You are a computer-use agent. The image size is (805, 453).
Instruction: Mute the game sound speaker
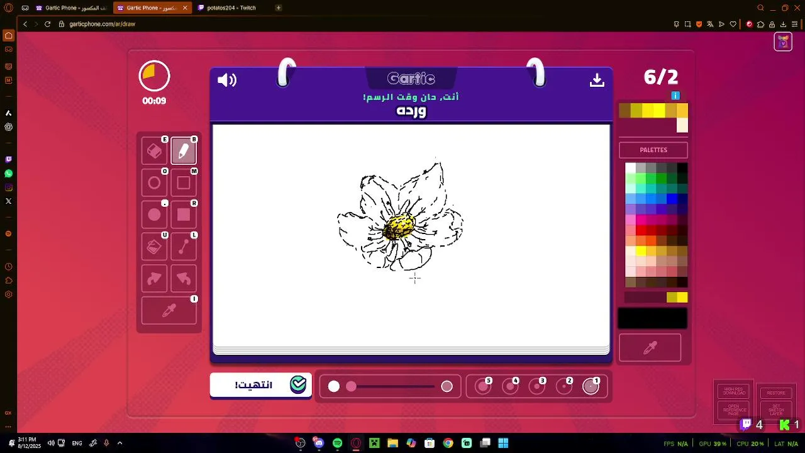pyautogui.click(x=227, y=80)
